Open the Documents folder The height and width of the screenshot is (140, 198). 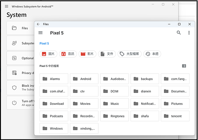point(175,91)
